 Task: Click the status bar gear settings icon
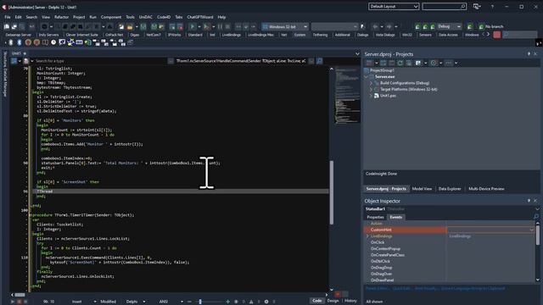pos(266,302)
